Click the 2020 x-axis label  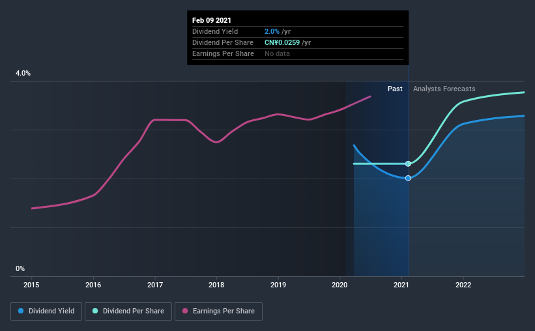pos(340,285)
